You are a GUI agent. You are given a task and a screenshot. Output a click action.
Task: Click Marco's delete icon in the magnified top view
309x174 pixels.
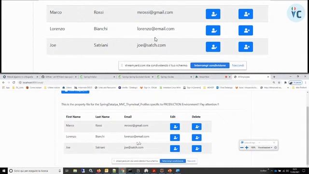pyautogui.click(x=246, y=14)
